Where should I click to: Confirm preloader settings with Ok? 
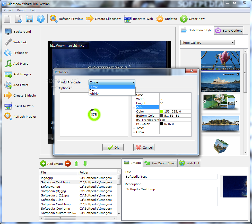[113, 148]
